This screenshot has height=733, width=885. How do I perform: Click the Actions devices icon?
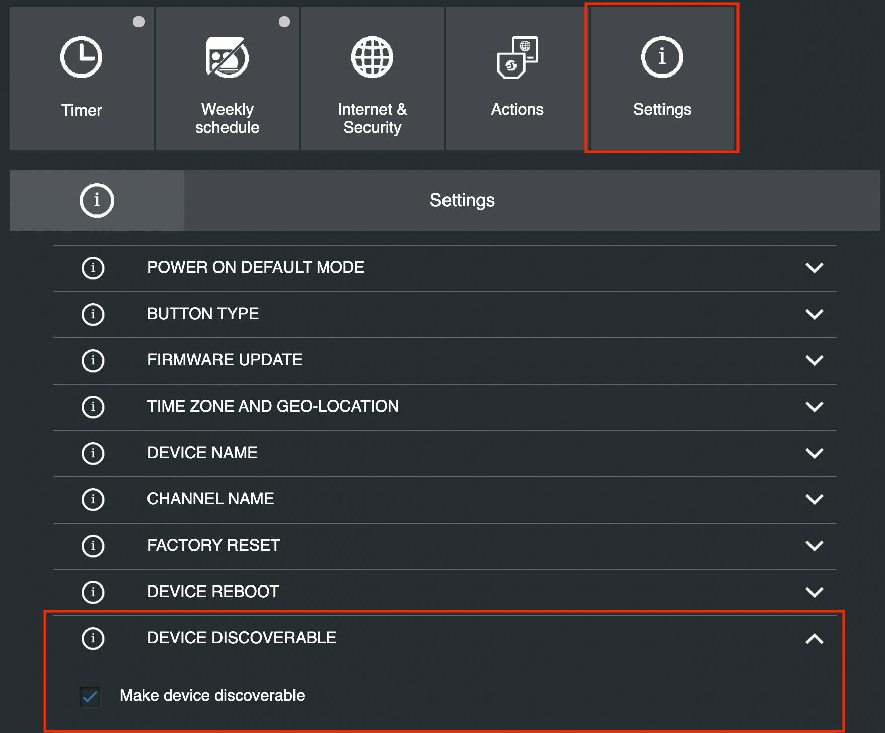(517, 57)
